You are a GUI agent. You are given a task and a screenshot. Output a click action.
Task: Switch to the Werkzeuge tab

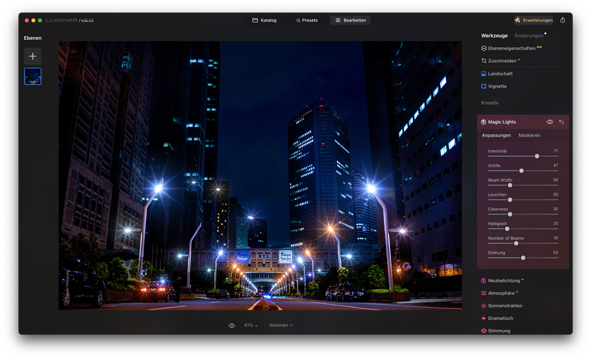pos(494,35)
